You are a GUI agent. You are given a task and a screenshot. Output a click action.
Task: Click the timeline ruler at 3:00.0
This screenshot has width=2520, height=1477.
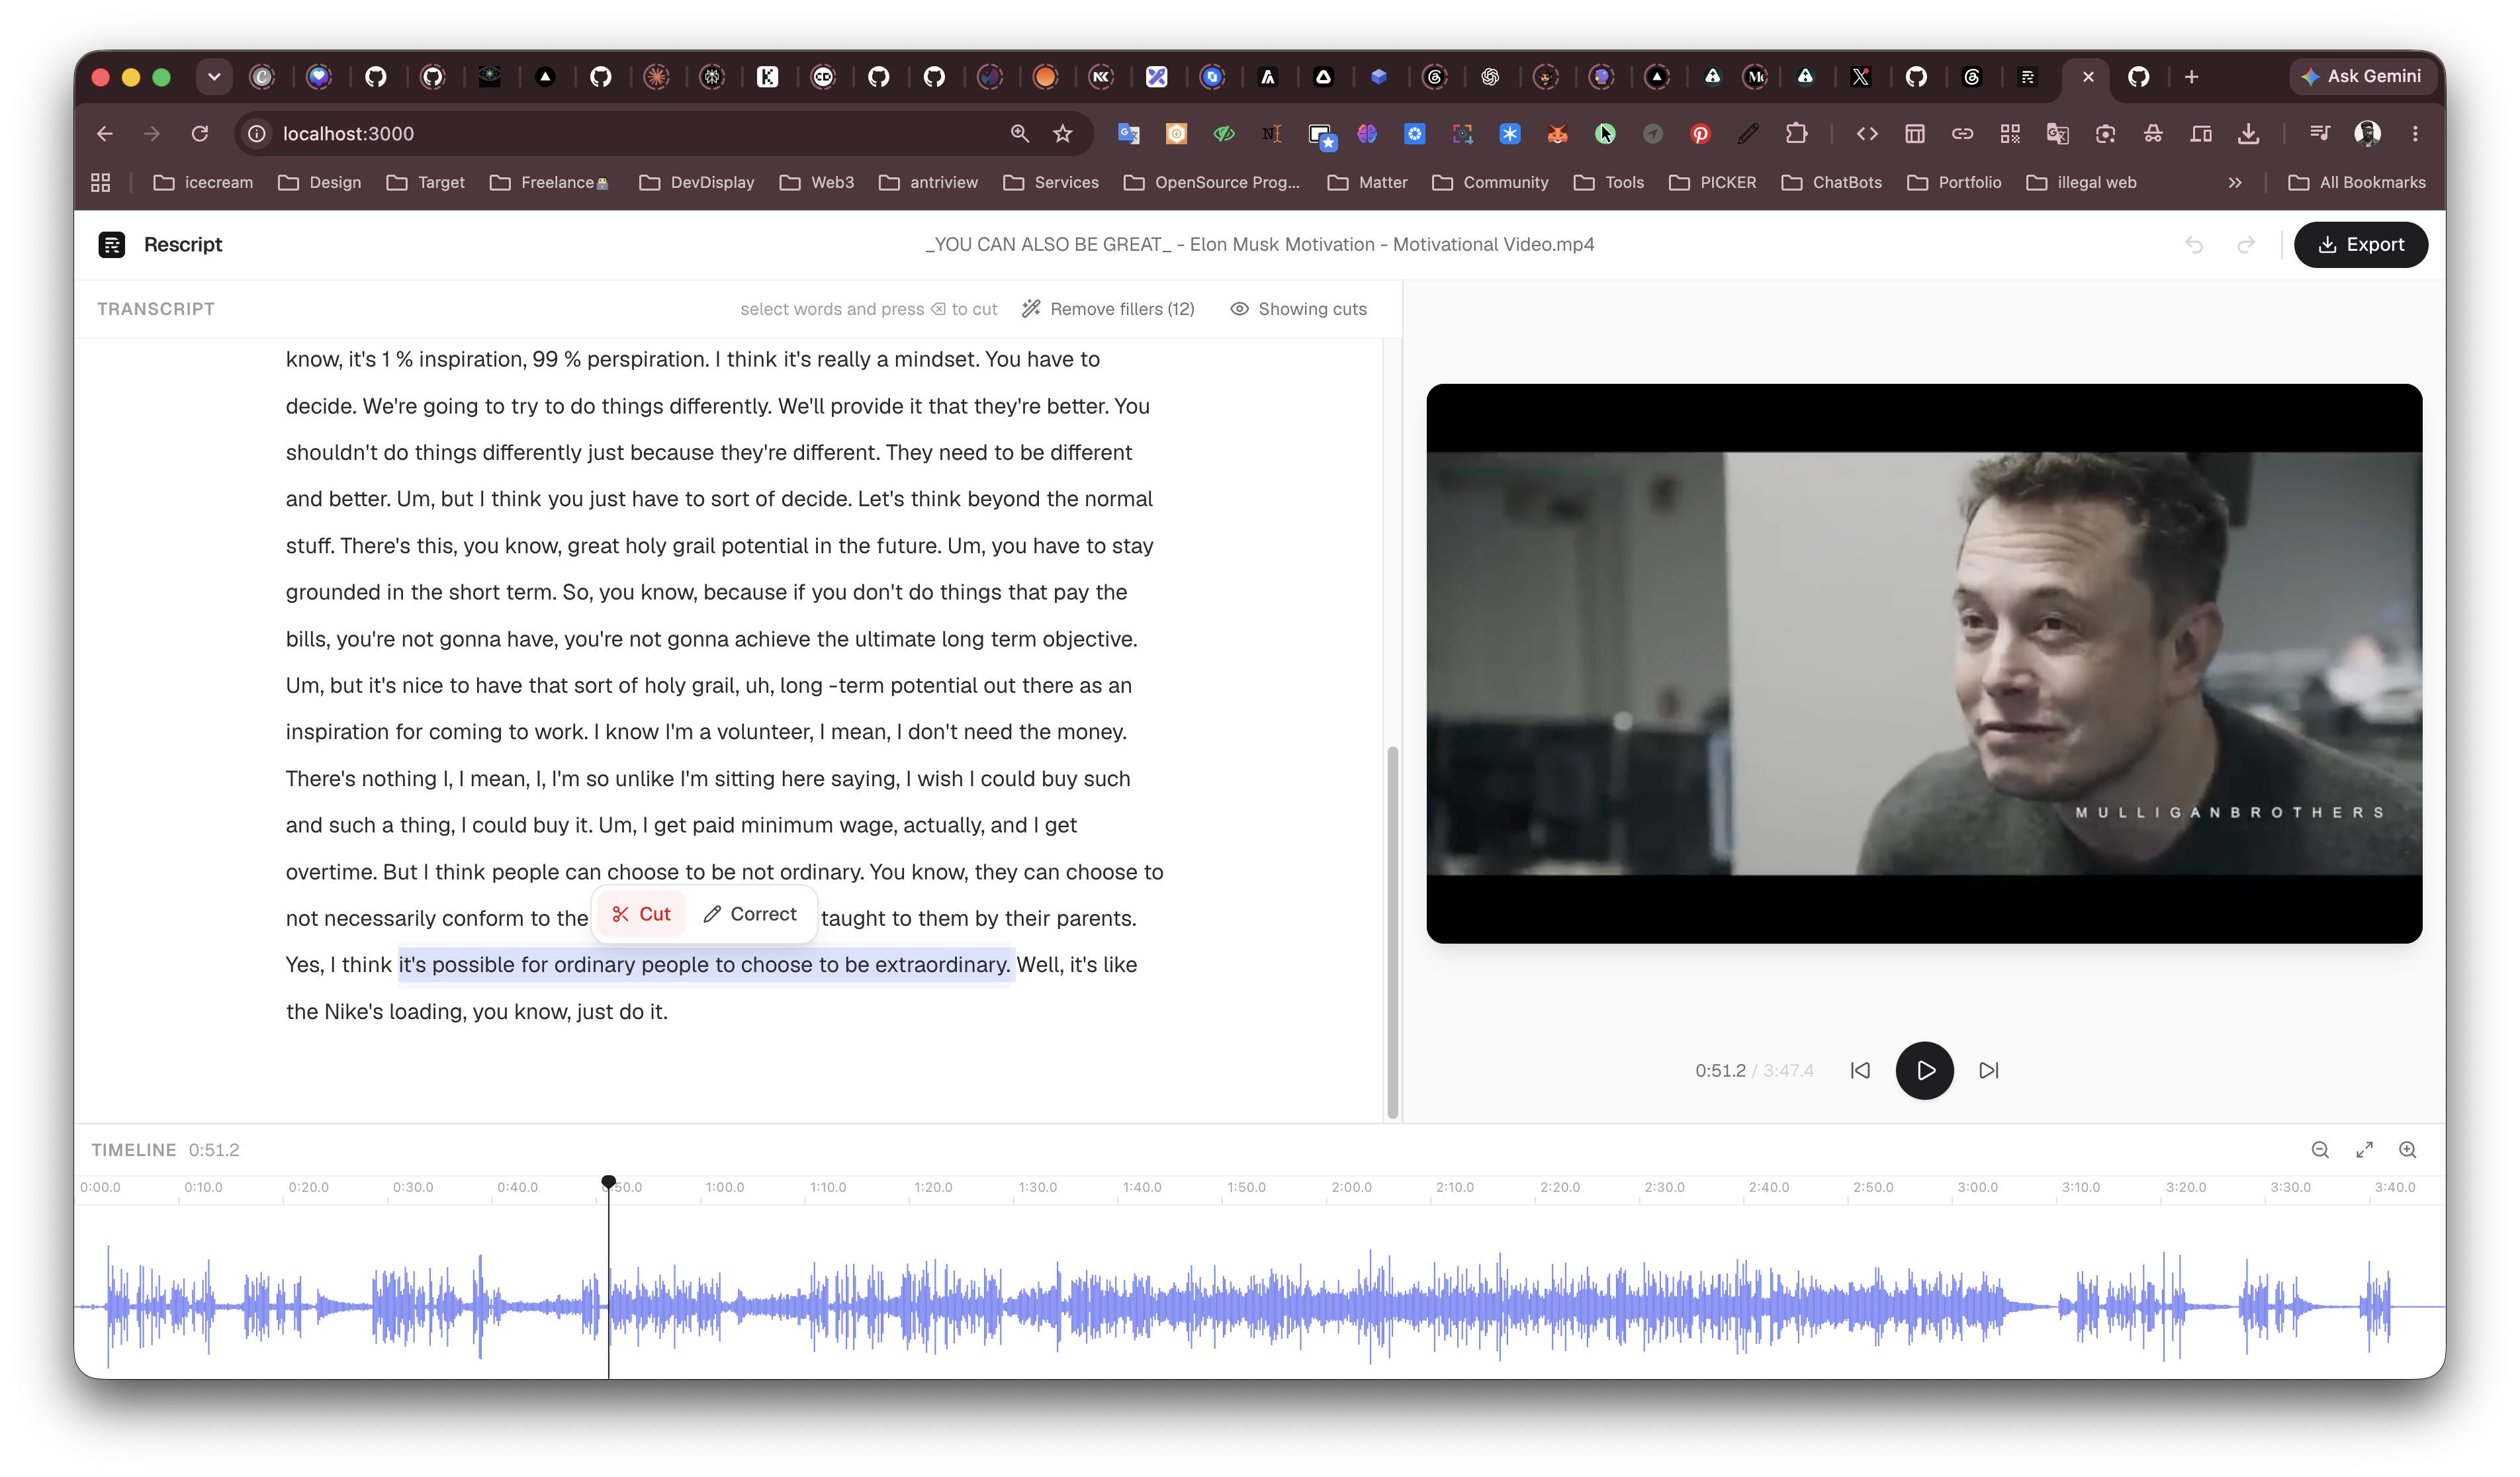click(1977, 1187)
